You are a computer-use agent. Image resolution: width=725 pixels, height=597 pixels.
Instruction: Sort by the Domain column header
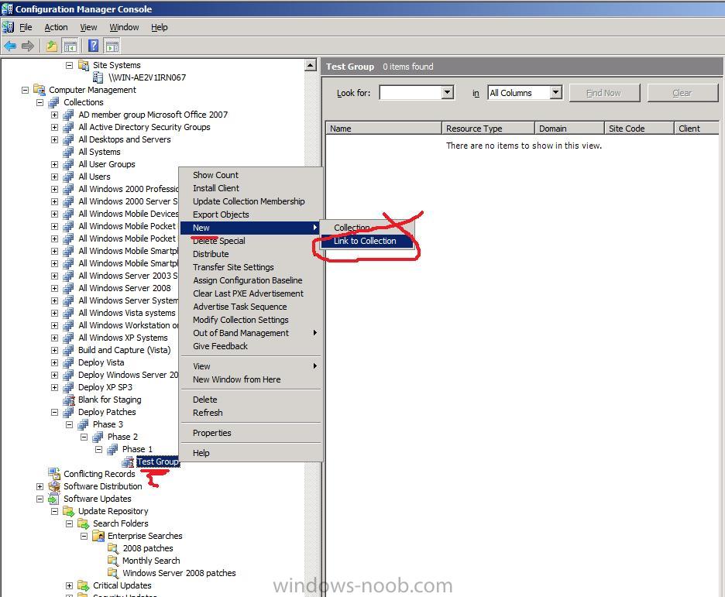pos(569,129)
